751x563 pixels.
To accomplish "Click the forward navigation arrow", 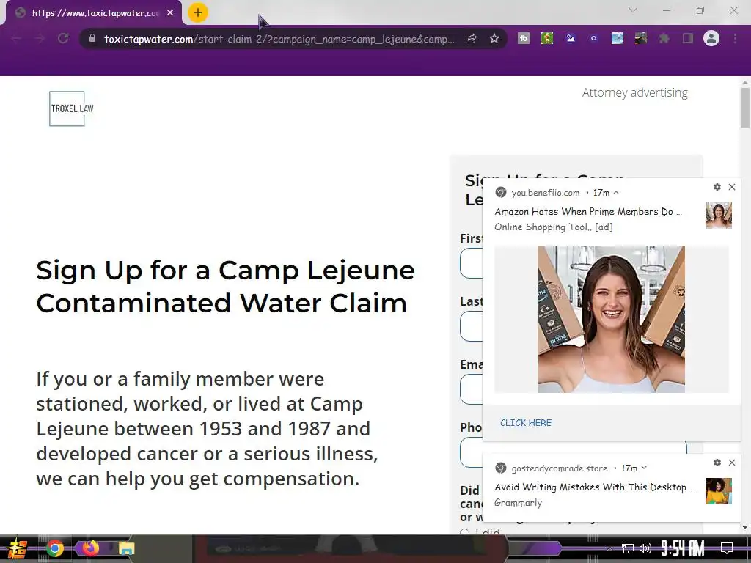I will pyautogui.click(x=40, y=38).
